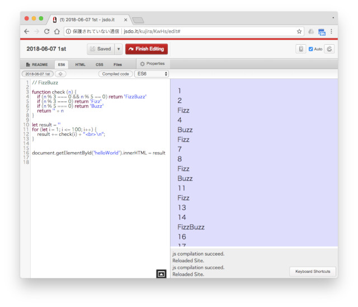The width and height of the screenshot is (358, 307).
Task: Click the Finish Editing button
Action: (x=147, y=49)
